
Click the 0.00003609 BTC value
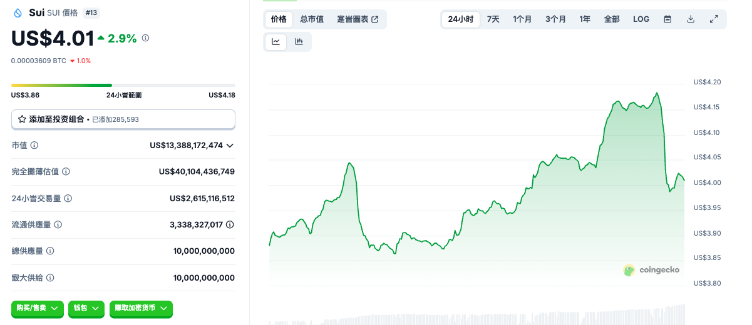(x=39, y=61)
